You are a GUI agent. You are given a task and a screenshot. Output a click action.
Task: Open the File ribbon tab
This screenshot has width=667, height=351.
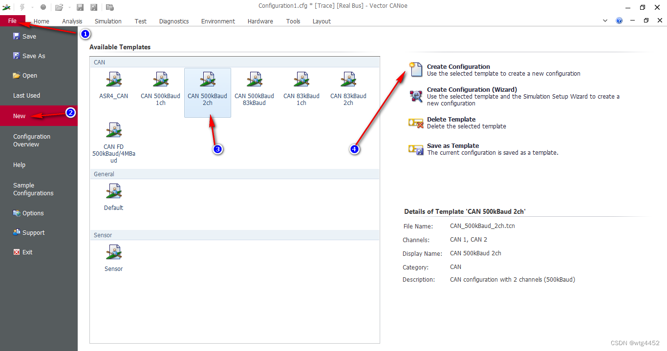tap(12, 21)
